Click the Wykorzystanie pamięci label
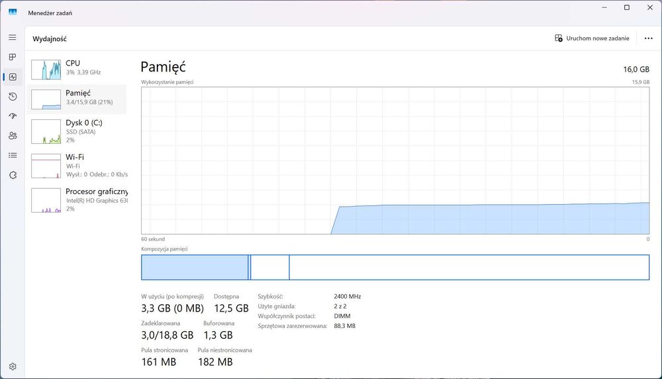Viewport: 662px width, 379px height. (x=167, y=82)
